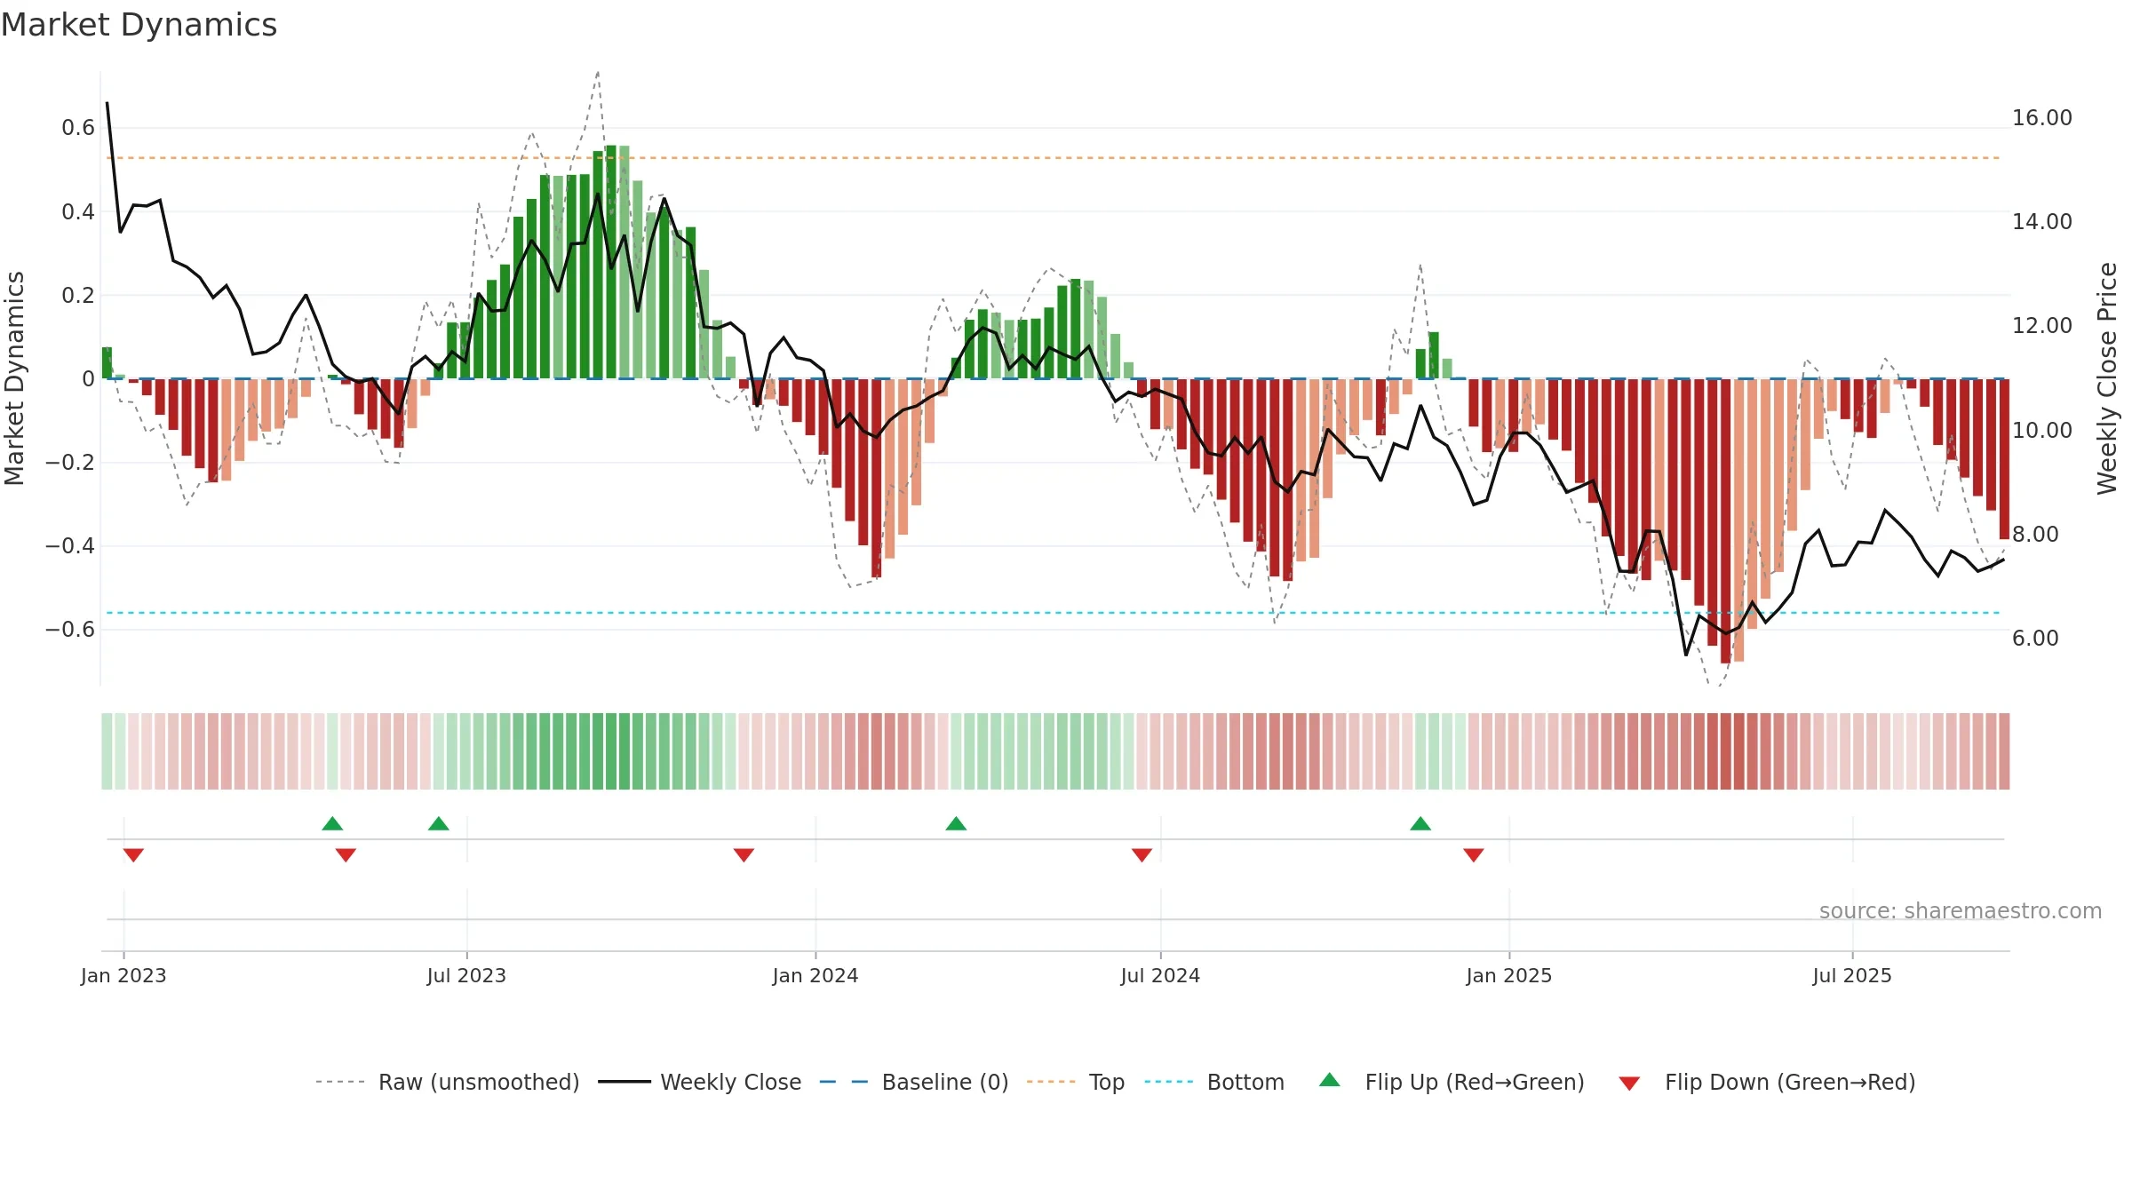Click the 0.6 left-axis label
Viewport: 2132px width, 1199px height.
(78, 128)
